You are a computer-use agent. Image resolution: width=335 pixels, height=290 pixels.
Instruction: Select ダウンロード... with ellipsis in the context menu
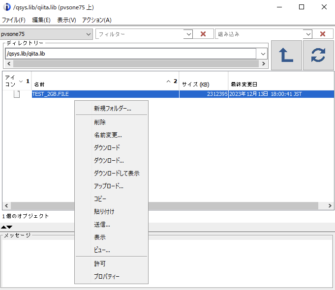111,160
